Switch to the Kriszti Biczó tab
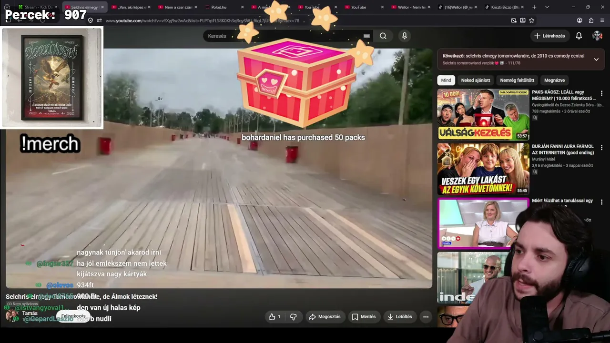 [x=504, y=7]
